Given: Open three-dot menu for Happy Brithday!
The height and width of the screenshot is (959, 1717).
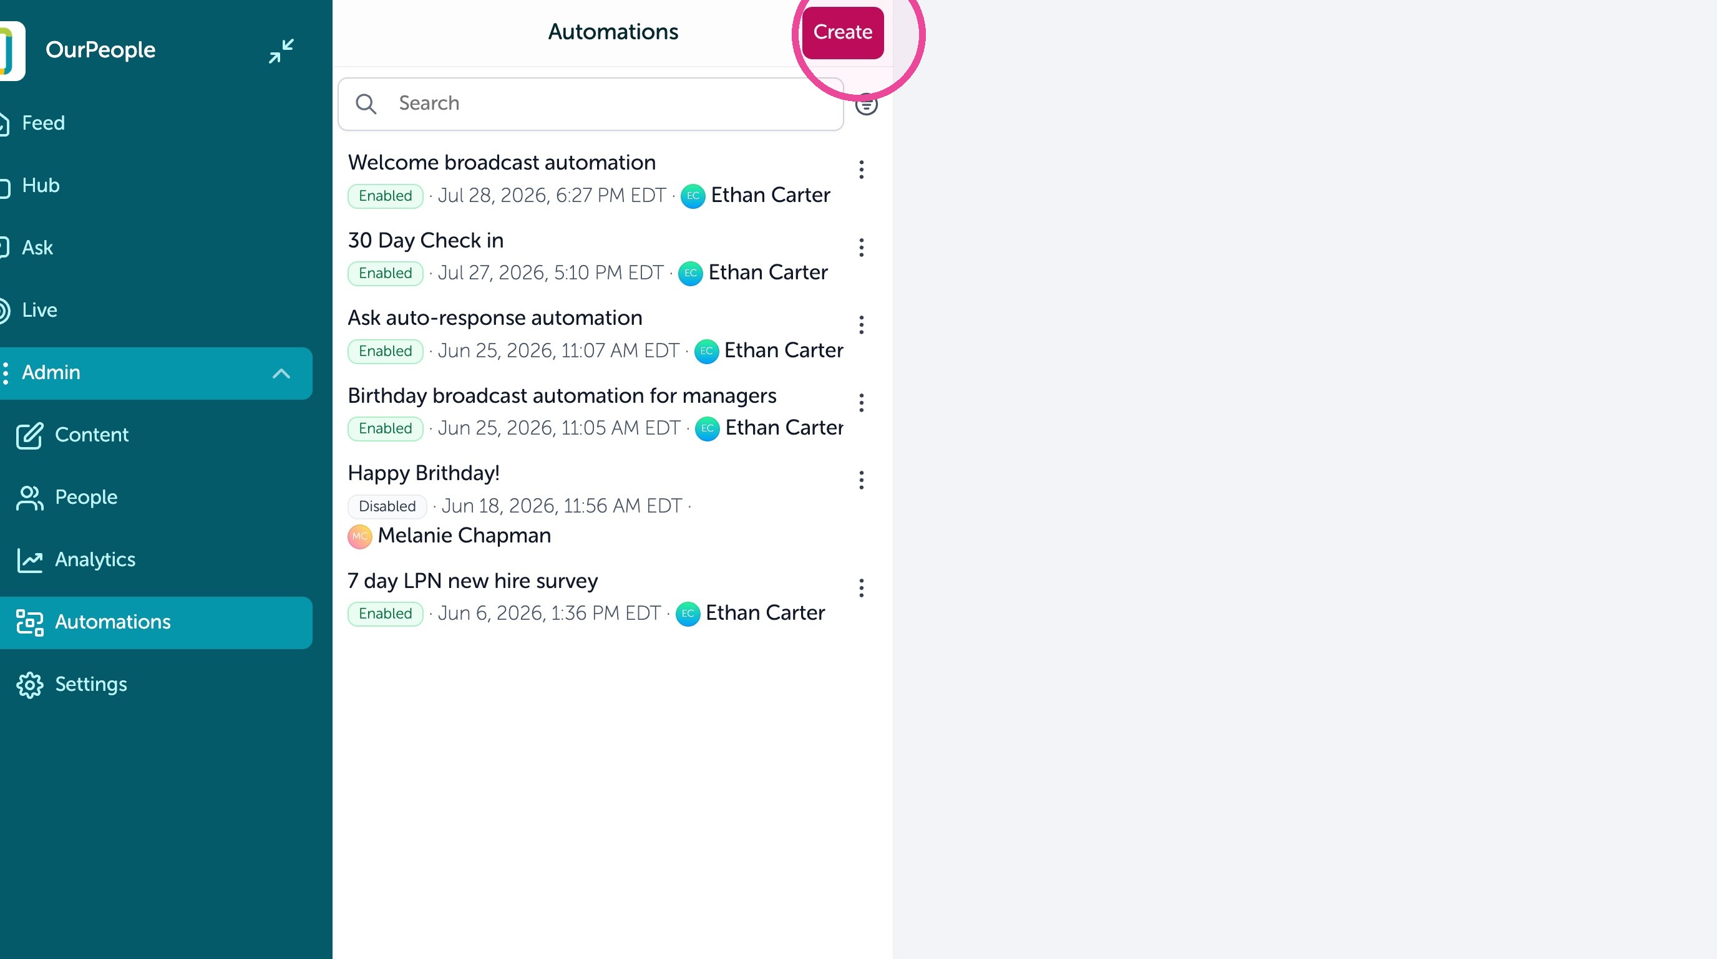Looking at the screenshot, I should point(861,480).
